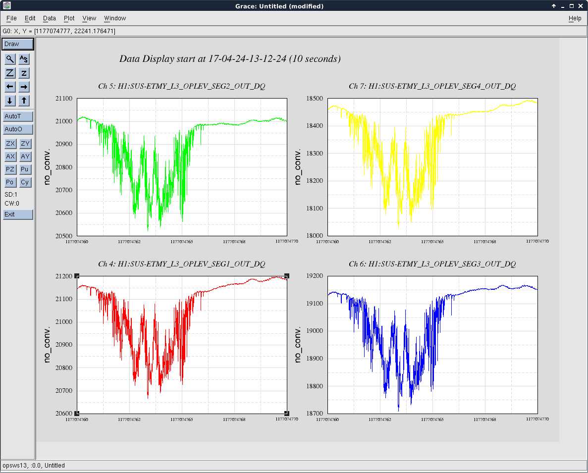This screenshot has width=588, height=473.
Task: Click the Po pop button
Action: (x=10, y=182)
